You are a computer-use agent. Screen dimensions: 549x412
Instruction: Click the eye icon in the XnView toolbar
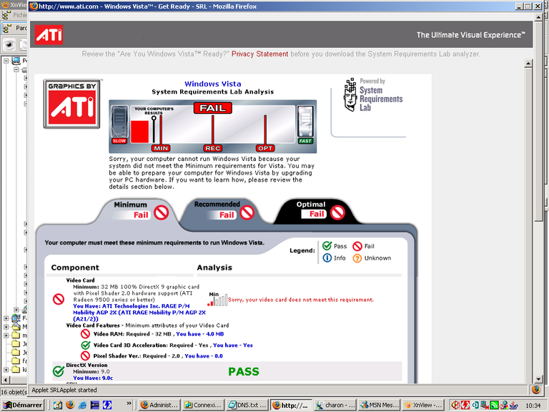[x=9, y=44]
